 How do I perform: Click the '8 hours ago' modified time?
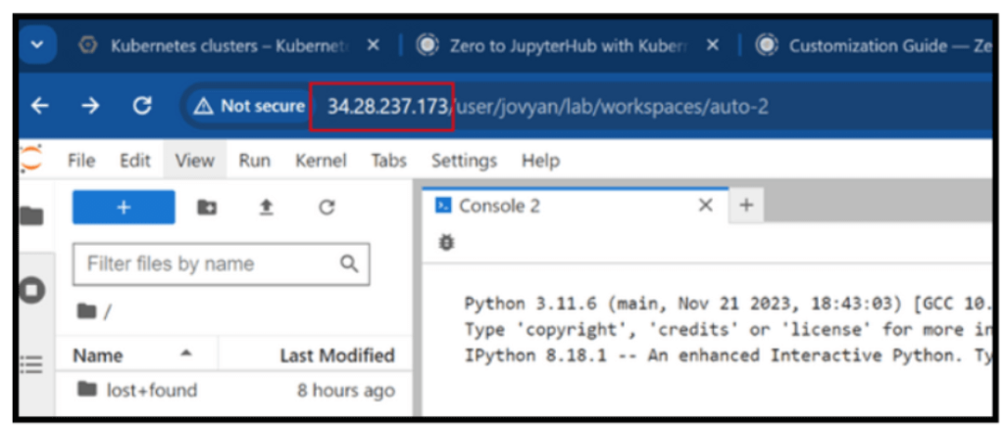coord(346,390)
